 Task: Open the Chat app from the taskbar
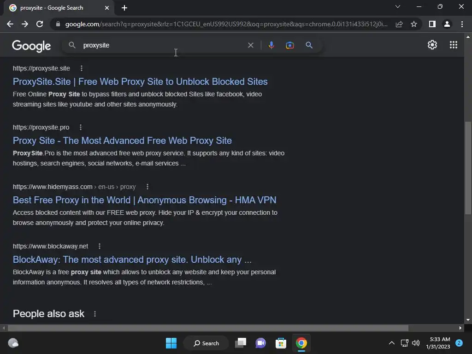point(261,343)
